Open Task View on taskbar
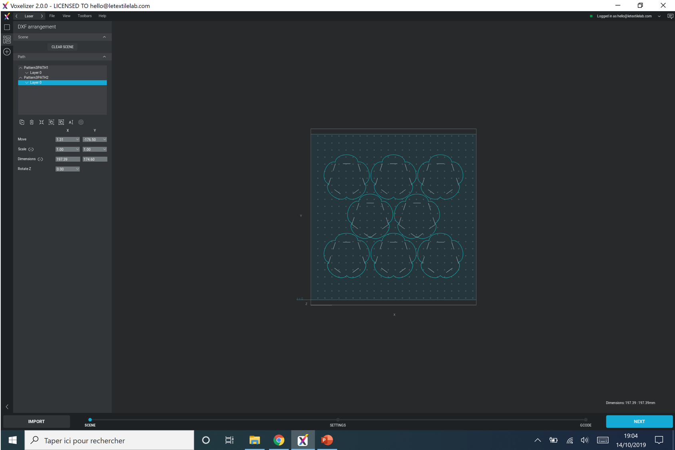This screenshot has width=675, height=450. [x=229, y=440]
